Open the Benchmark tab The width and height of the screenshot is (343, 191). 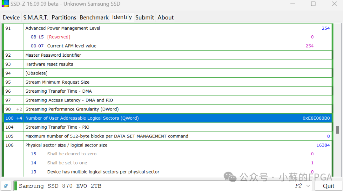coord(94,18)
